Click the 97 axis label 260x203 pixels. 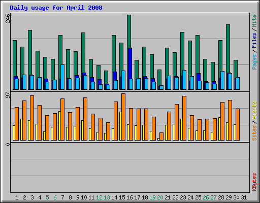pos(8,95)
